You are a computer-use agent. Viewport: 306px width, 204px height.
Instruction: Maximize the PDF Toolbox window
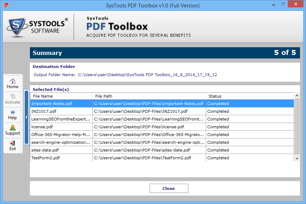click(x=283, y=4)
